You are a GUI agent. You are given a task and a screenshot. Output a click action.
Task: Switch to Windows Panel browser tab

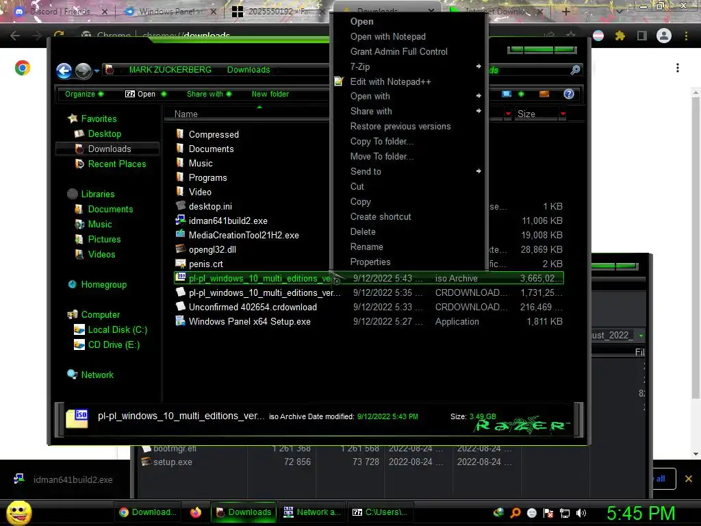(x=170, y=12)
